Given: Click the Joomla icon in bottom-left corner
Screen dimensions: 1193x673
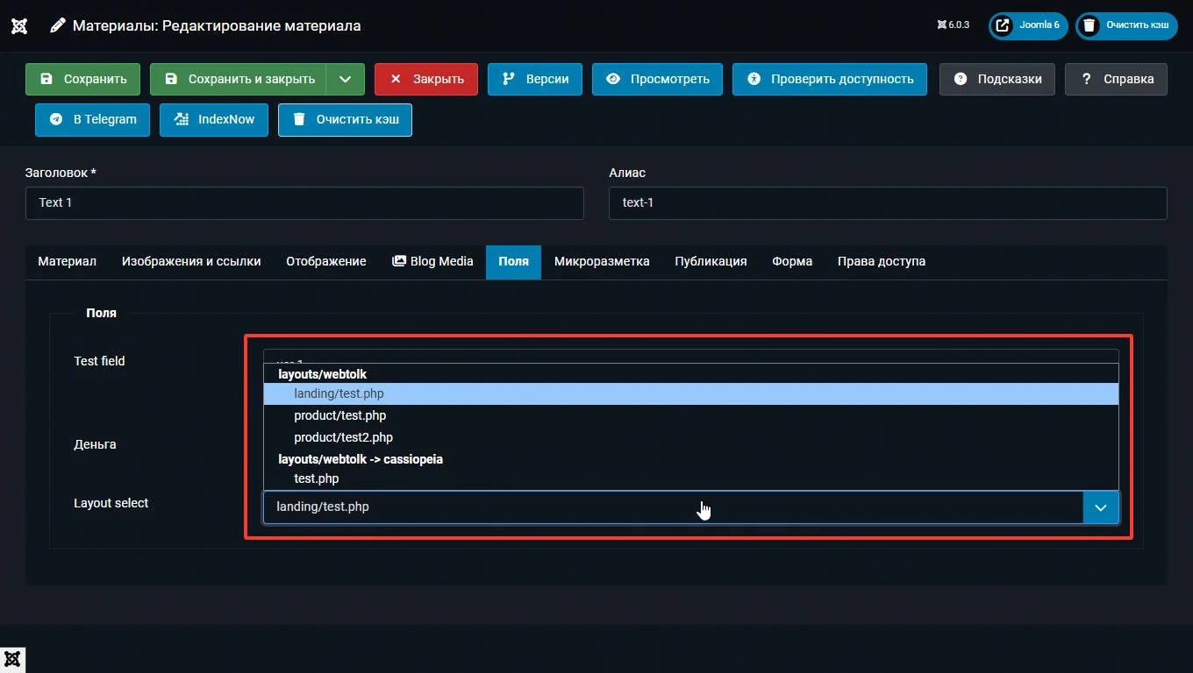Looking at the screenshot, I should pyautogui.click(x=12, y=660).
